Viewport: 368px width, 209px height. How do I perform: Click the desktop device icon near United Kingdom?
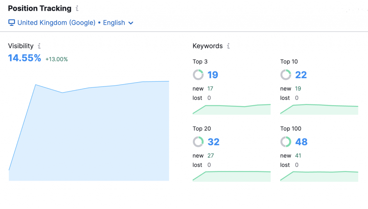click(x=11, y=23)
